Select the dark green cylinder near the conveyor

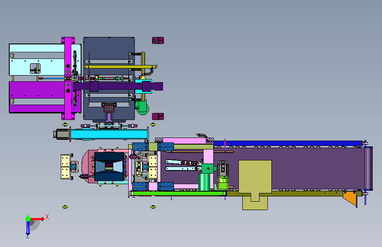[204, 182]
